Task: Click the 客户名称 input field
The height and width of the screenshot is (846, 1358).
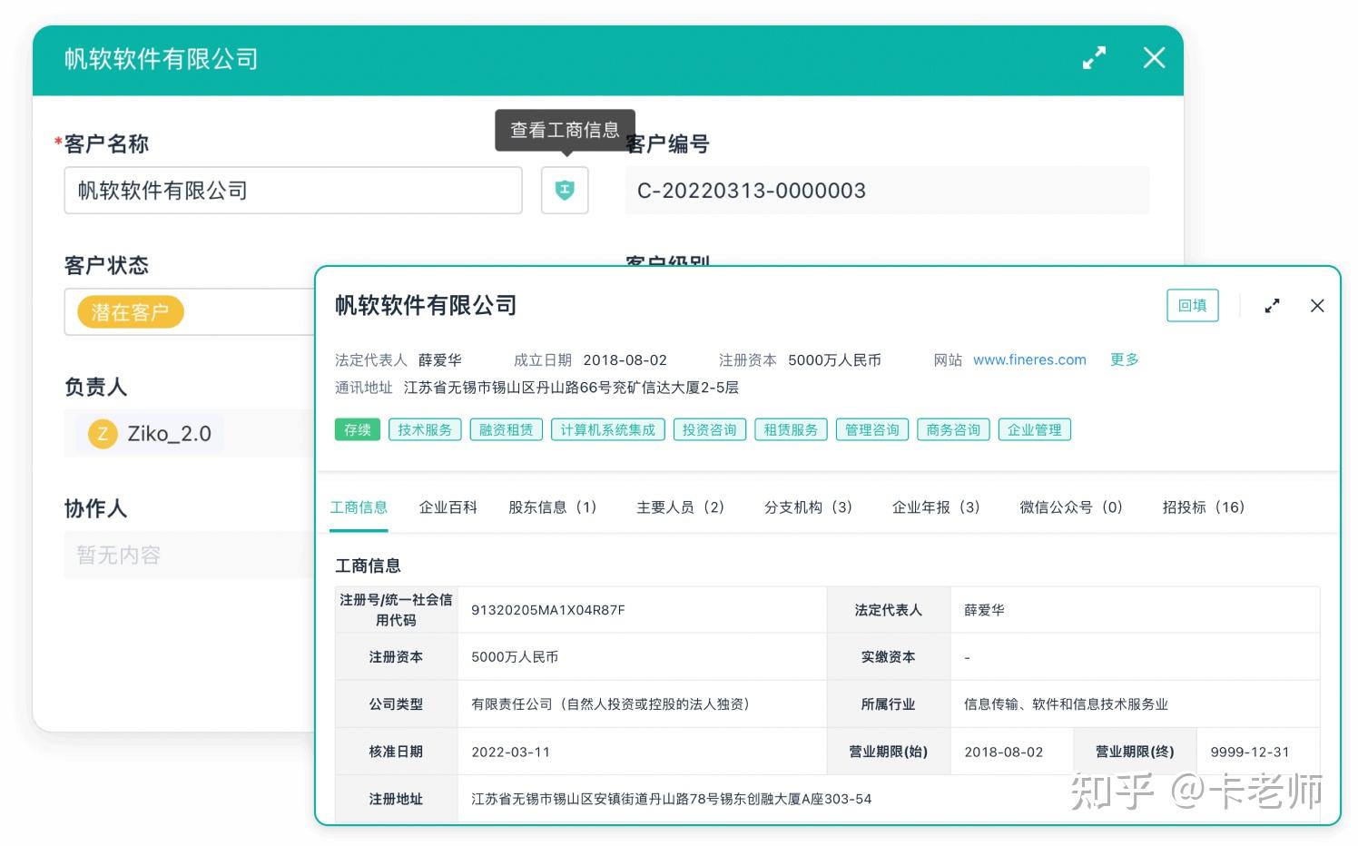Action: point(293,191)
